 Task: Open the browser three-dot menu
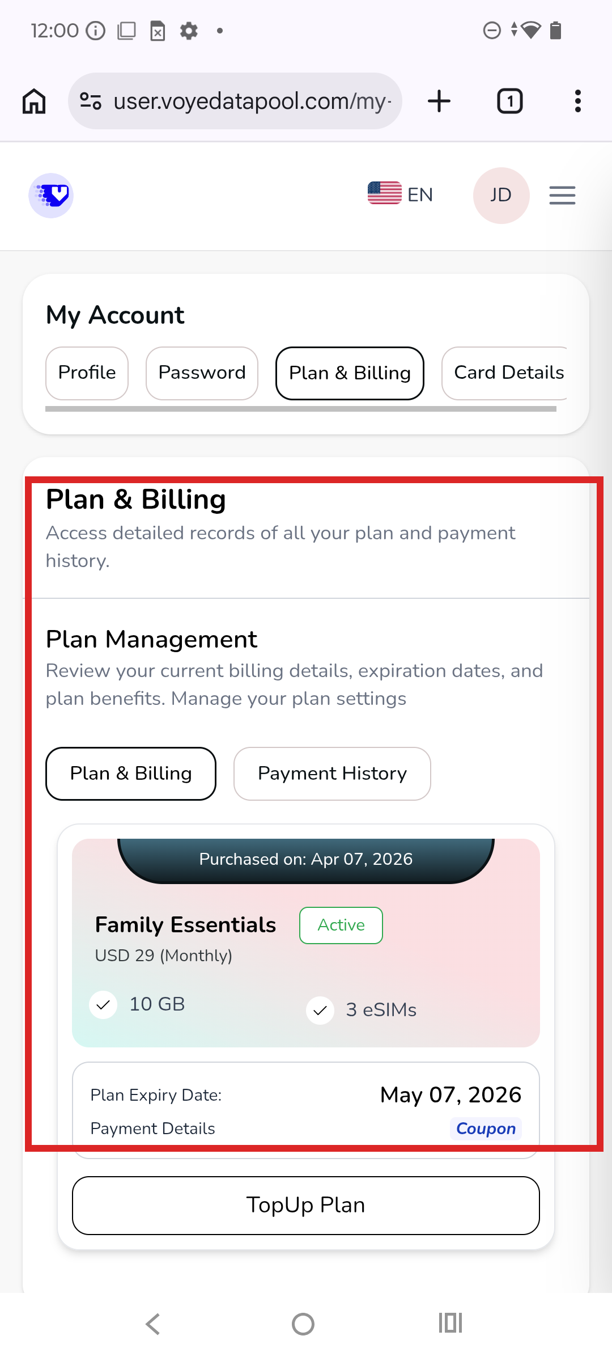pyautogui.click(x=577, y=102)
